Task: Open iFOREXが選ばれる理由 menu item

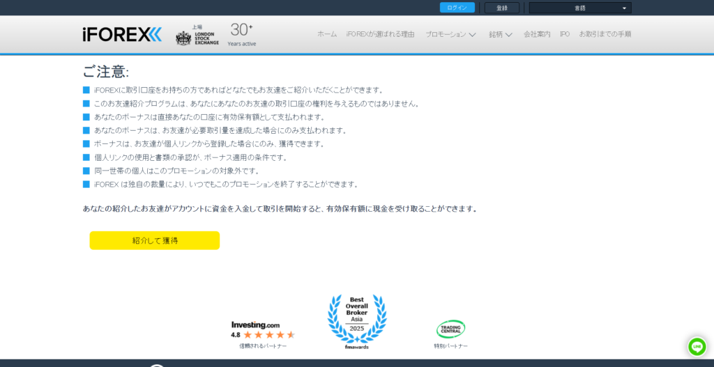Action: (x=380, y=34)
